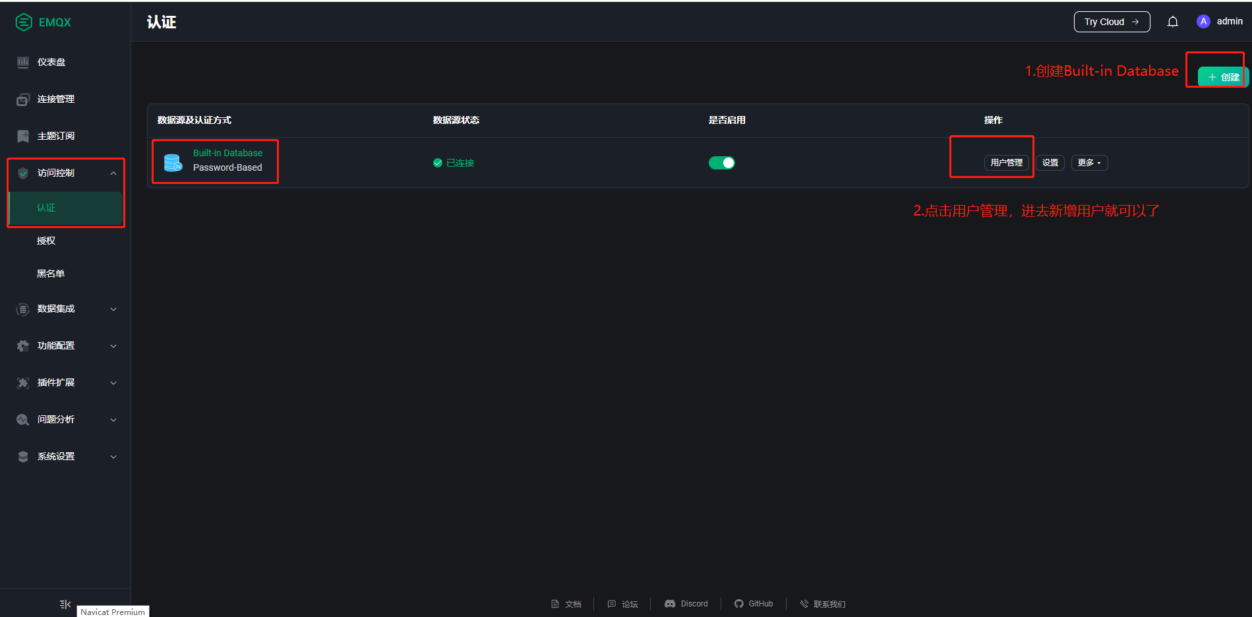Disable the Built-in Database authentication switch

722,163
